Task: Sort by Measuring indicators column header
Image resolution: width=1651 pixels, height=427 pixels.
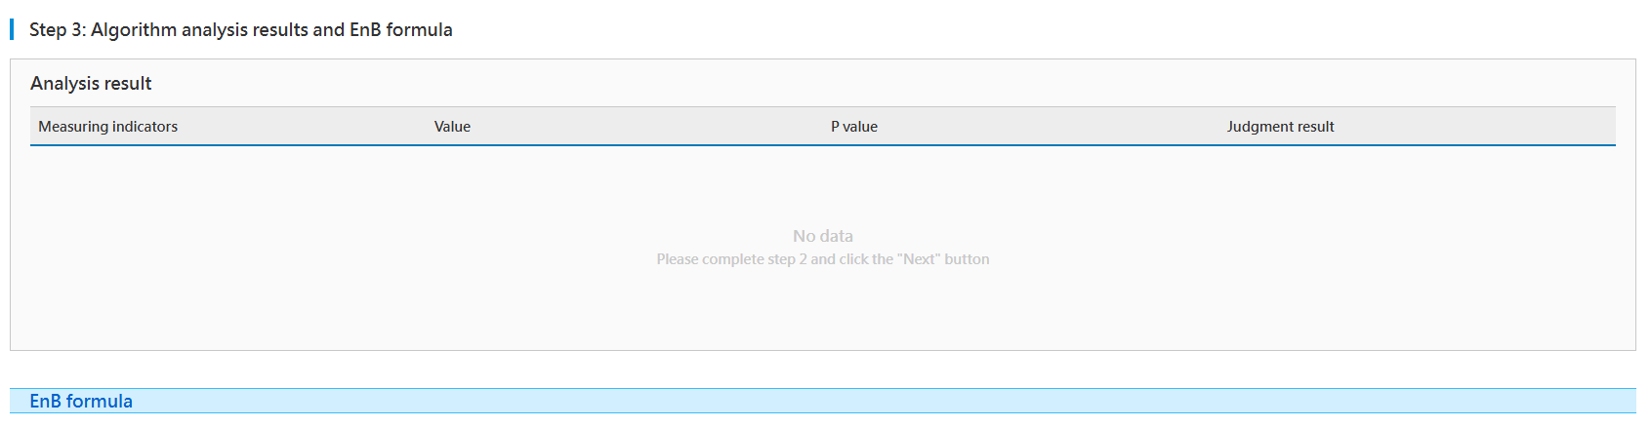Action: coord(108,127)
